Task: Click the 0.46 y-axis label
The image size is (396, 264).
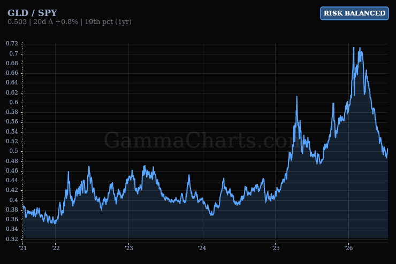Action: tap(12, 170)
